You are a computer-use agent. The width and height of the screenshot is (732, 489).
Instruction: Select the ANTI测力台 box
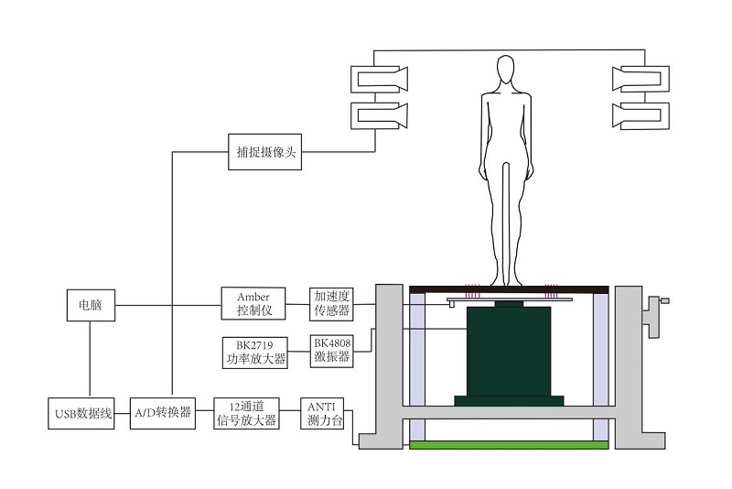pyautogui.click(x=322, y=413)
